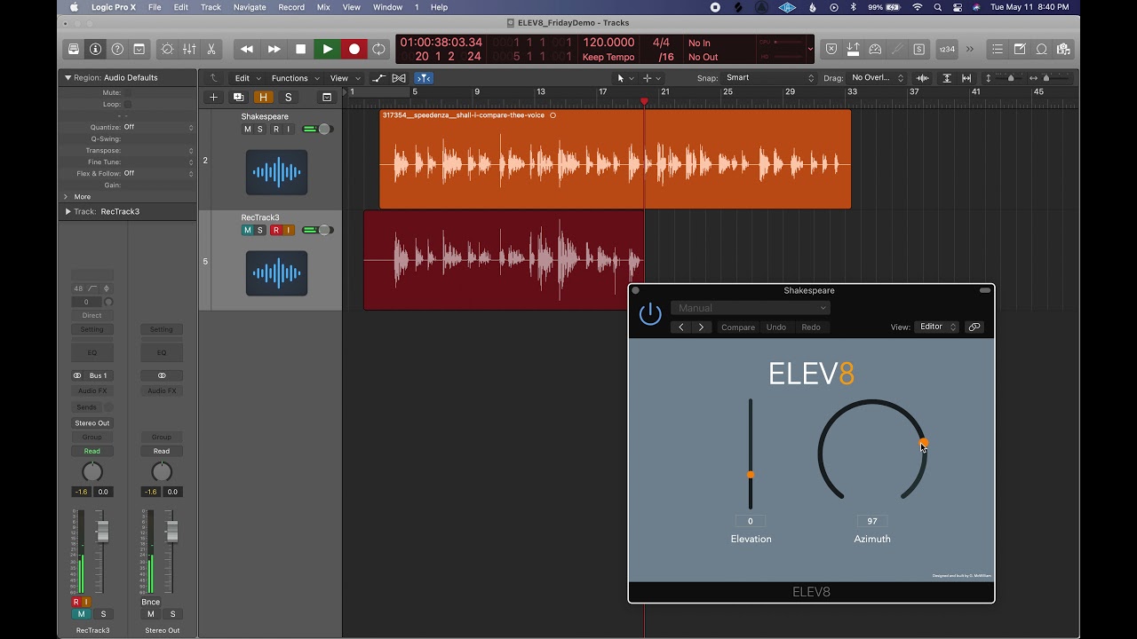Screen dimensions: 1137x639
Task: Toggle the Flex view icon
Action: coord(399,78)
